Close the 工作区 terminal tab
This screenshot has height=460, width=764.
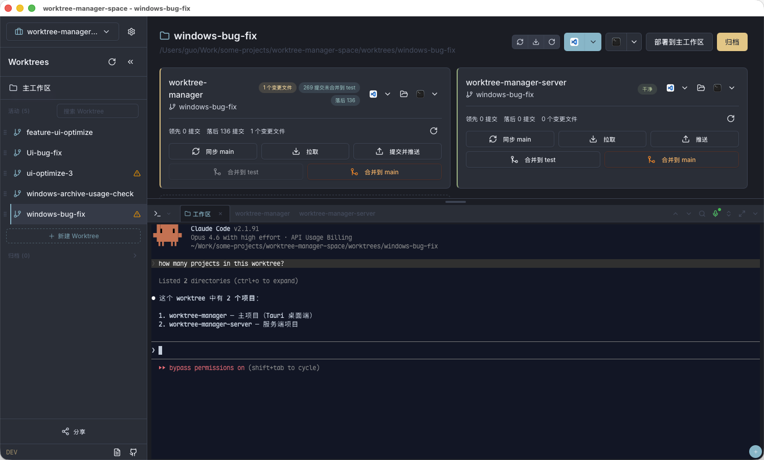(x=220, y=214)
